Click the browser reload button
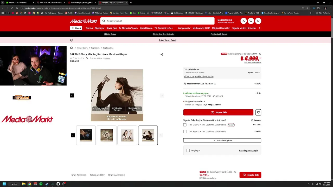Image resolution: width=333 pixels, height=187 pixels. pyautogui.click(x=12, y=8)
